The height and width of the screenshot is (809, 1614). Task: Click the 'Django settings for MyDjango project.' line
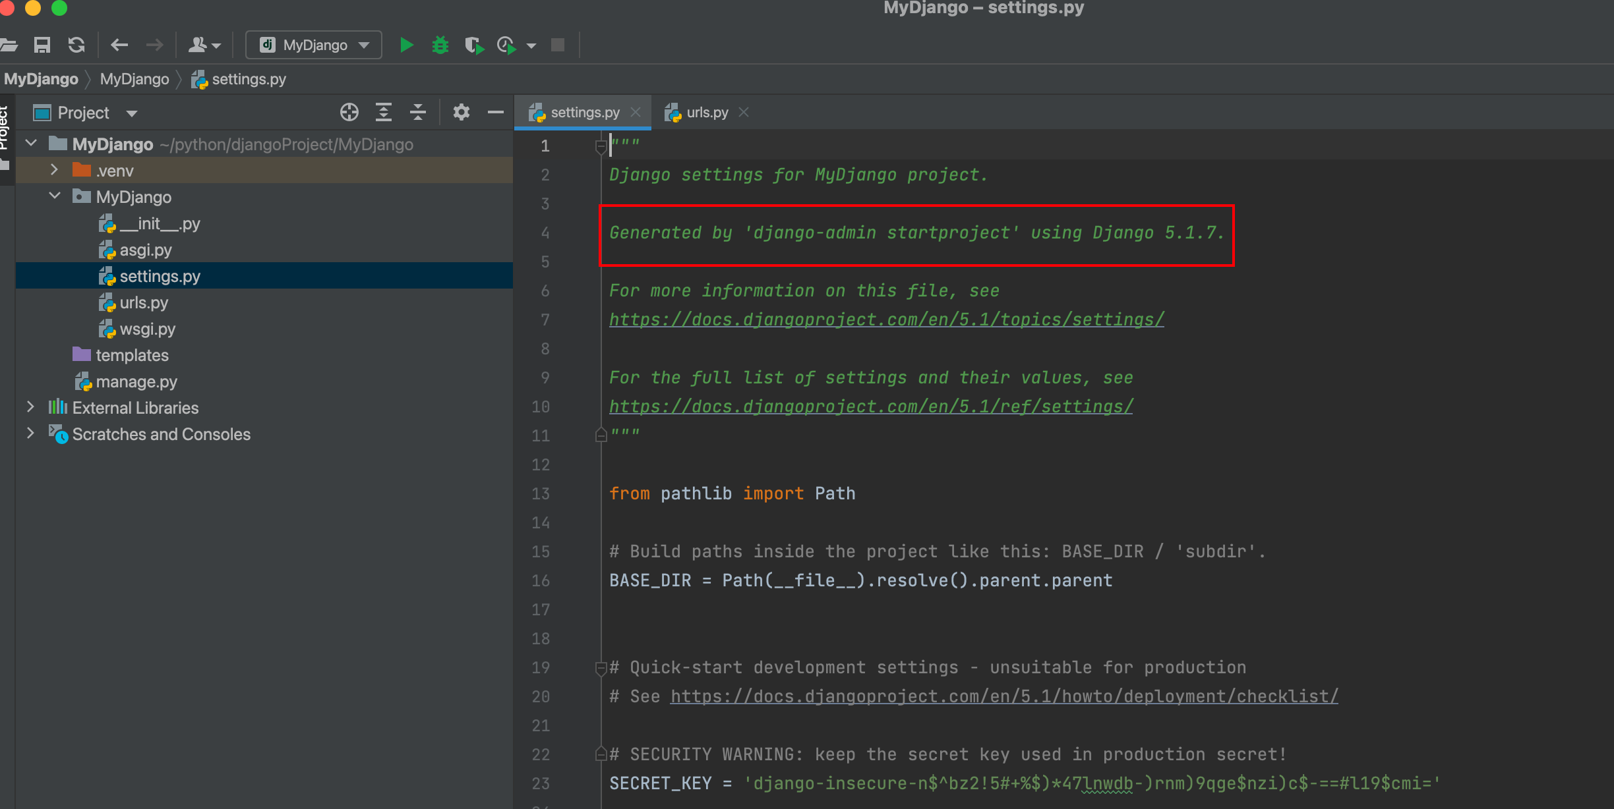(798, 175)
